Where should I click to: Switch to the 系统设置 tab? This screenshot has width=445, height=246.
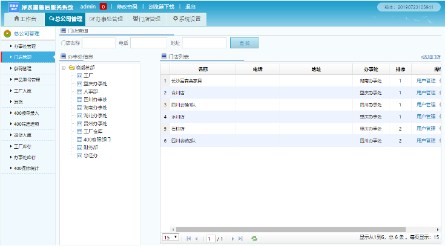pyautogui.click(x=187, y=19)
